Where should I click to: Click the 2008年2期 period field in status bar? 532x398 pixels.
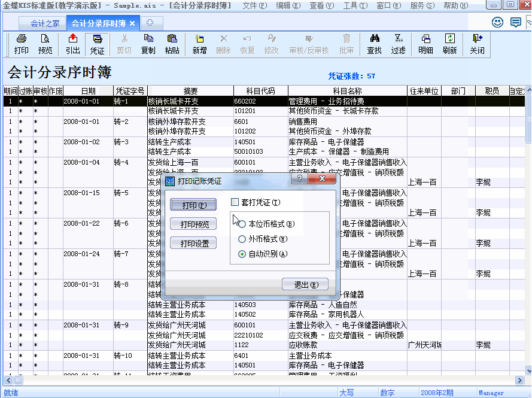coord(436,392)
